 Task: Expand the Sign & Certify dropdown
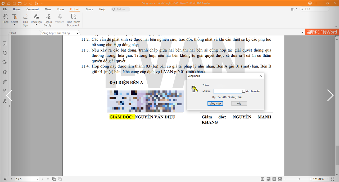click(52, 25)
